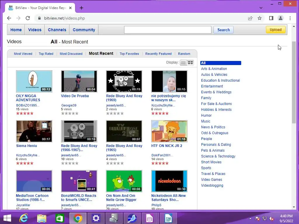Open Siema Heniu video title link

pyautogui.click(x=27, y=146)
